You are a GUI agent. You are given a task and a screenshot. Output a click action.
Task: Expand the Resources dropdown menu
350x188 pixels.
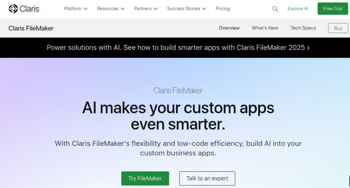110,9
